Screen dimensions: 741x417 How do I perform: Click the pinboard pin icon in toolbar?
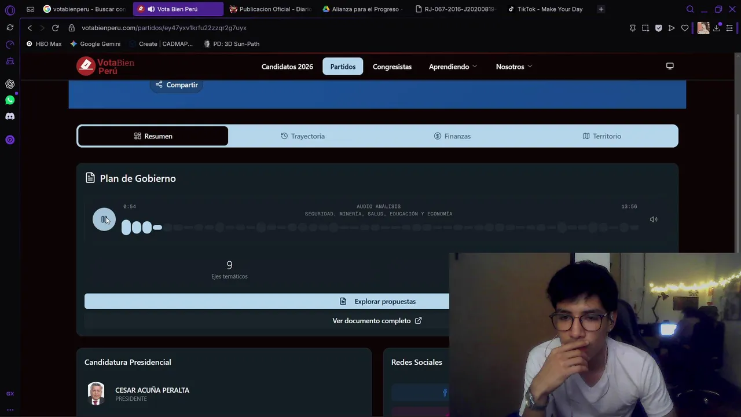coord(633,28)
